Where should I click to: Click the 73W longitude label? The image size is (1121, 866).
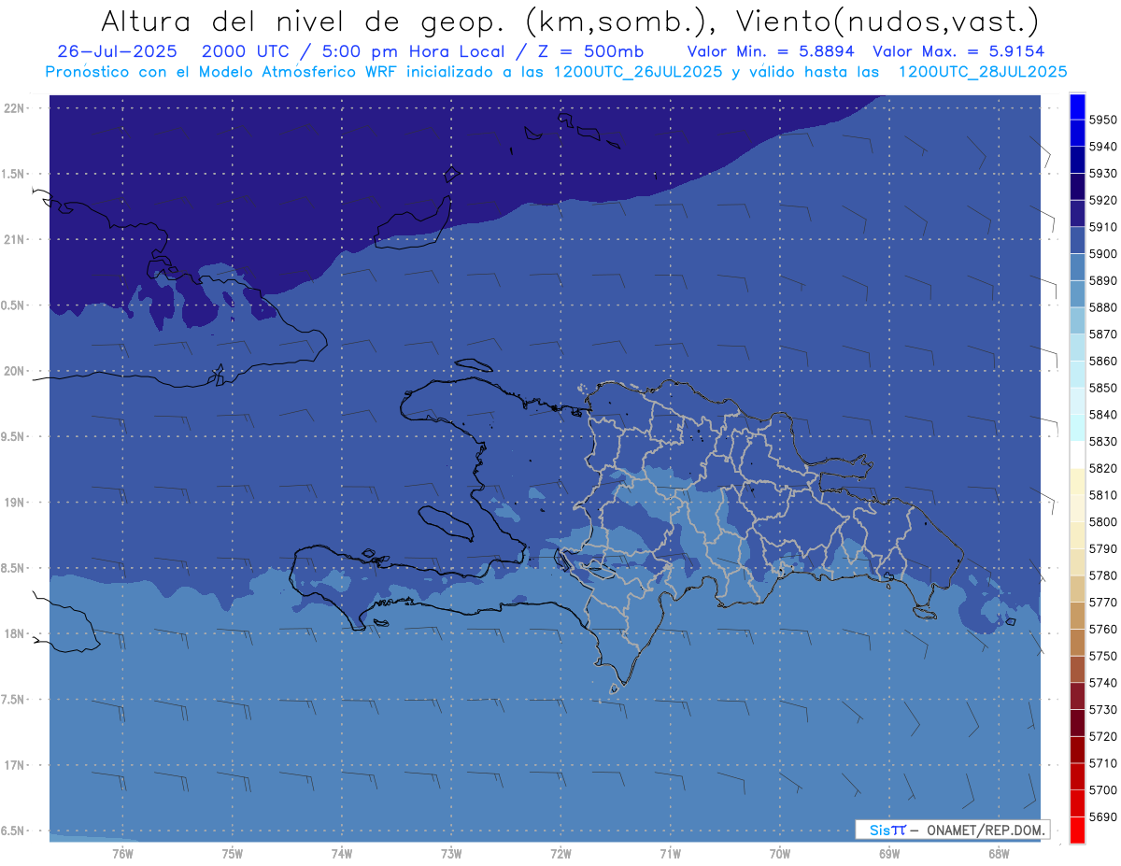(451, 853)
